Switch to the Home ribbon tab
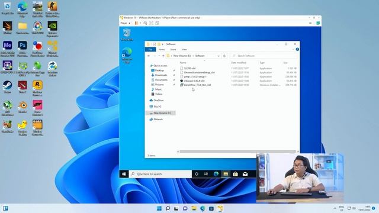This screenshot has width=379, height=213. [162, 50]
